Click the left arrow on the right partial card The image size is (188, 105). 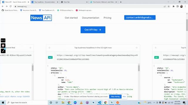click(156, 48)
